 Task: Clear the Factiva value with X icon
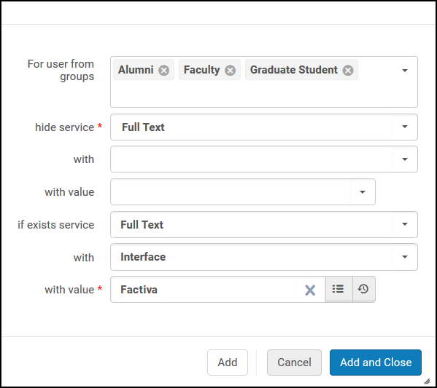pos(310,290)
